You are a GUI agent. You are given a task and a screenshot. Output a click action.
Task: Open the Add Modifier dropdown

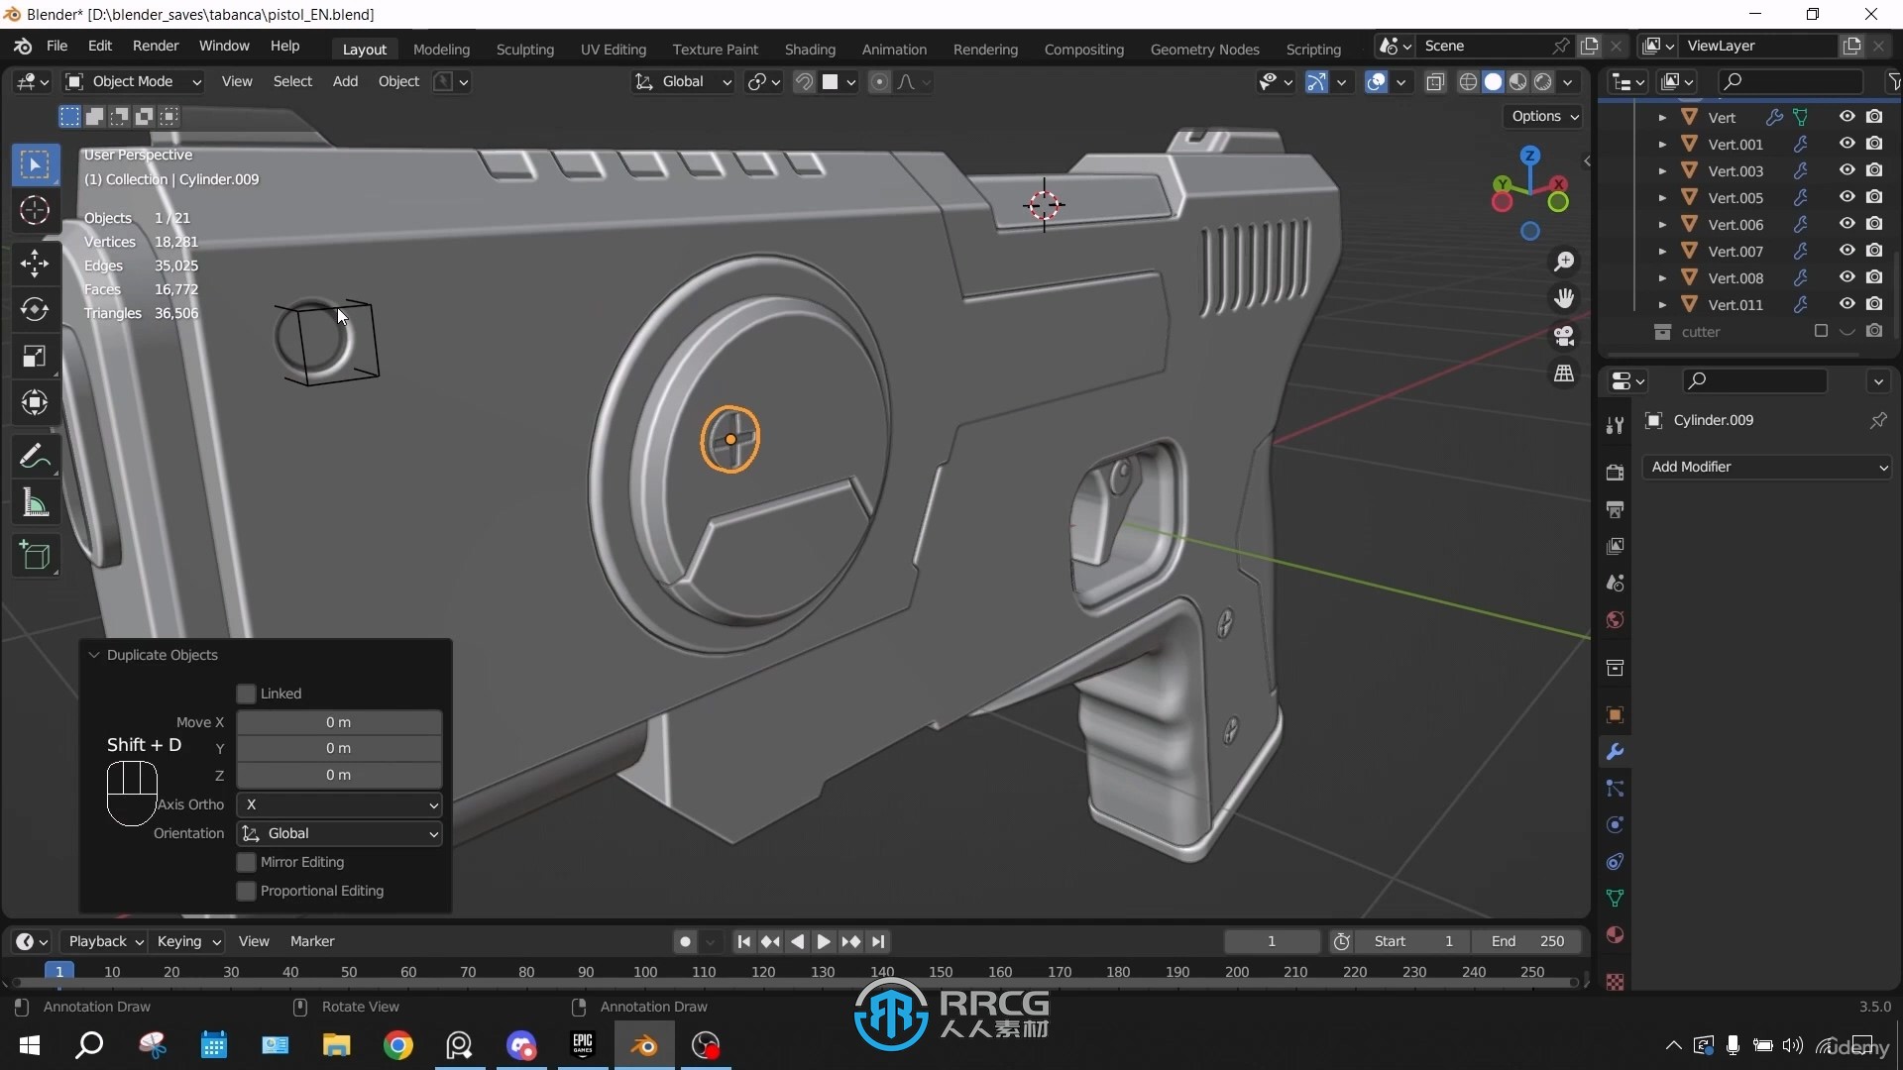(1768, 467)
